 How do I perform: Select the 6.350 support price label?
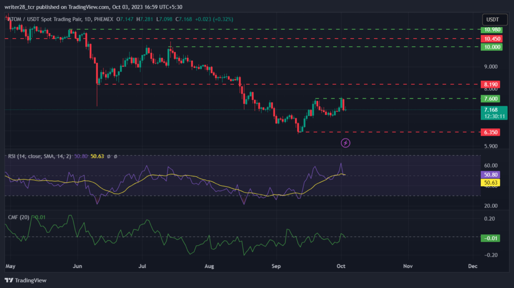pos(490,132)
